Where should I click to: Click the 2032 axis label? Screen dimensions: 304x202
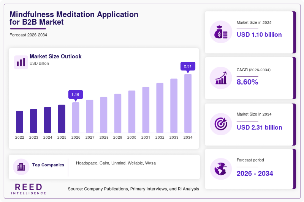tap(160, 138)
